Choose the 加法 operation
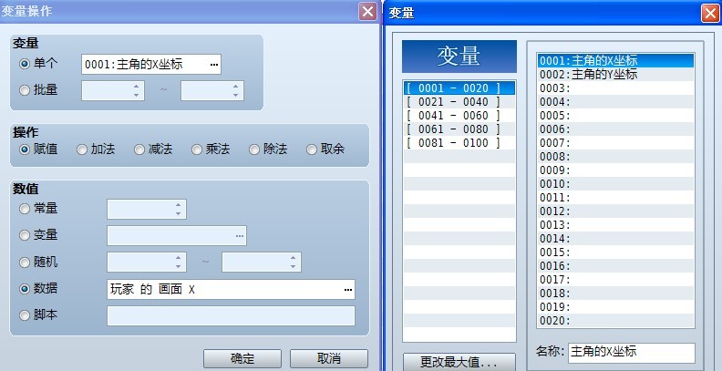The width and height of the screenshot is (722, 371). tap(82, 149)
